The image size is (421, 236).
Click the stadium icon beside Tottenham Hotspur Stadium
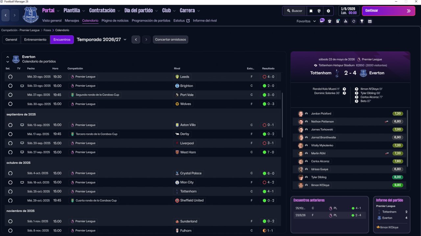click(x=316, y=65)
